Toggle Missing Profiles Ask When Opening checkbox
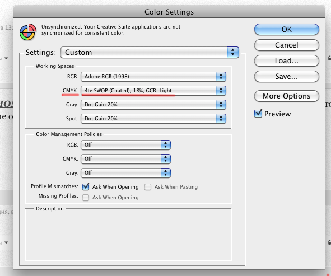 click(86, 198)
